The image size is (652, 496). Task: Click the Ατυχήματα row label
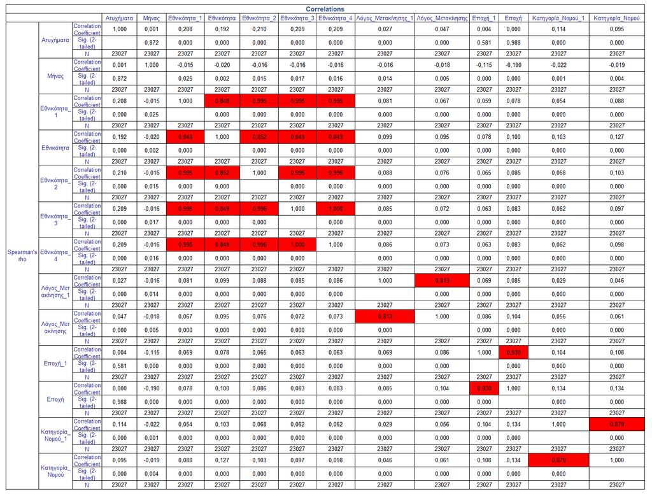coord(55,40)
